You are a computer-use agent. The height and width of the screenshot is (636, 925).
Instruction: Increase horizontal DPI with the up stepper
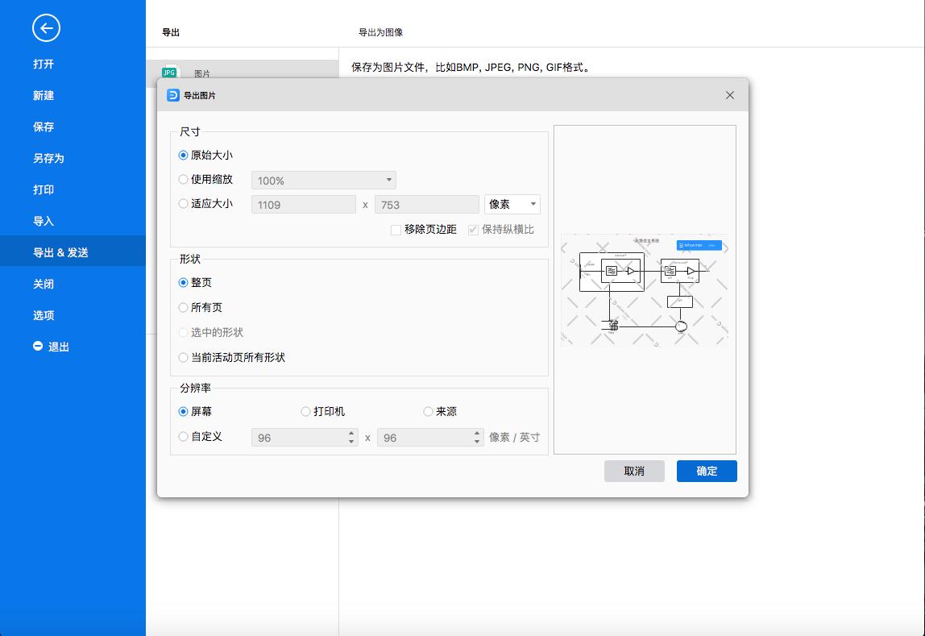click(350, 433)
